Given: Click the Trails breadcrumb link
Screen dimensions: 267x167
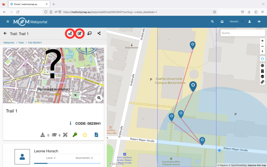Looking at the screenshot, I should [x=21, y=43].
